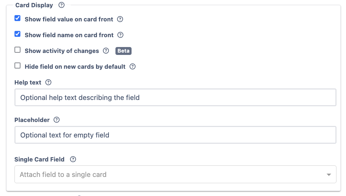The height and width of the screenshot is (196, 346).
Task: Focus the Optional help text input field
Action: pyautogui.click(x=175, y=98)
